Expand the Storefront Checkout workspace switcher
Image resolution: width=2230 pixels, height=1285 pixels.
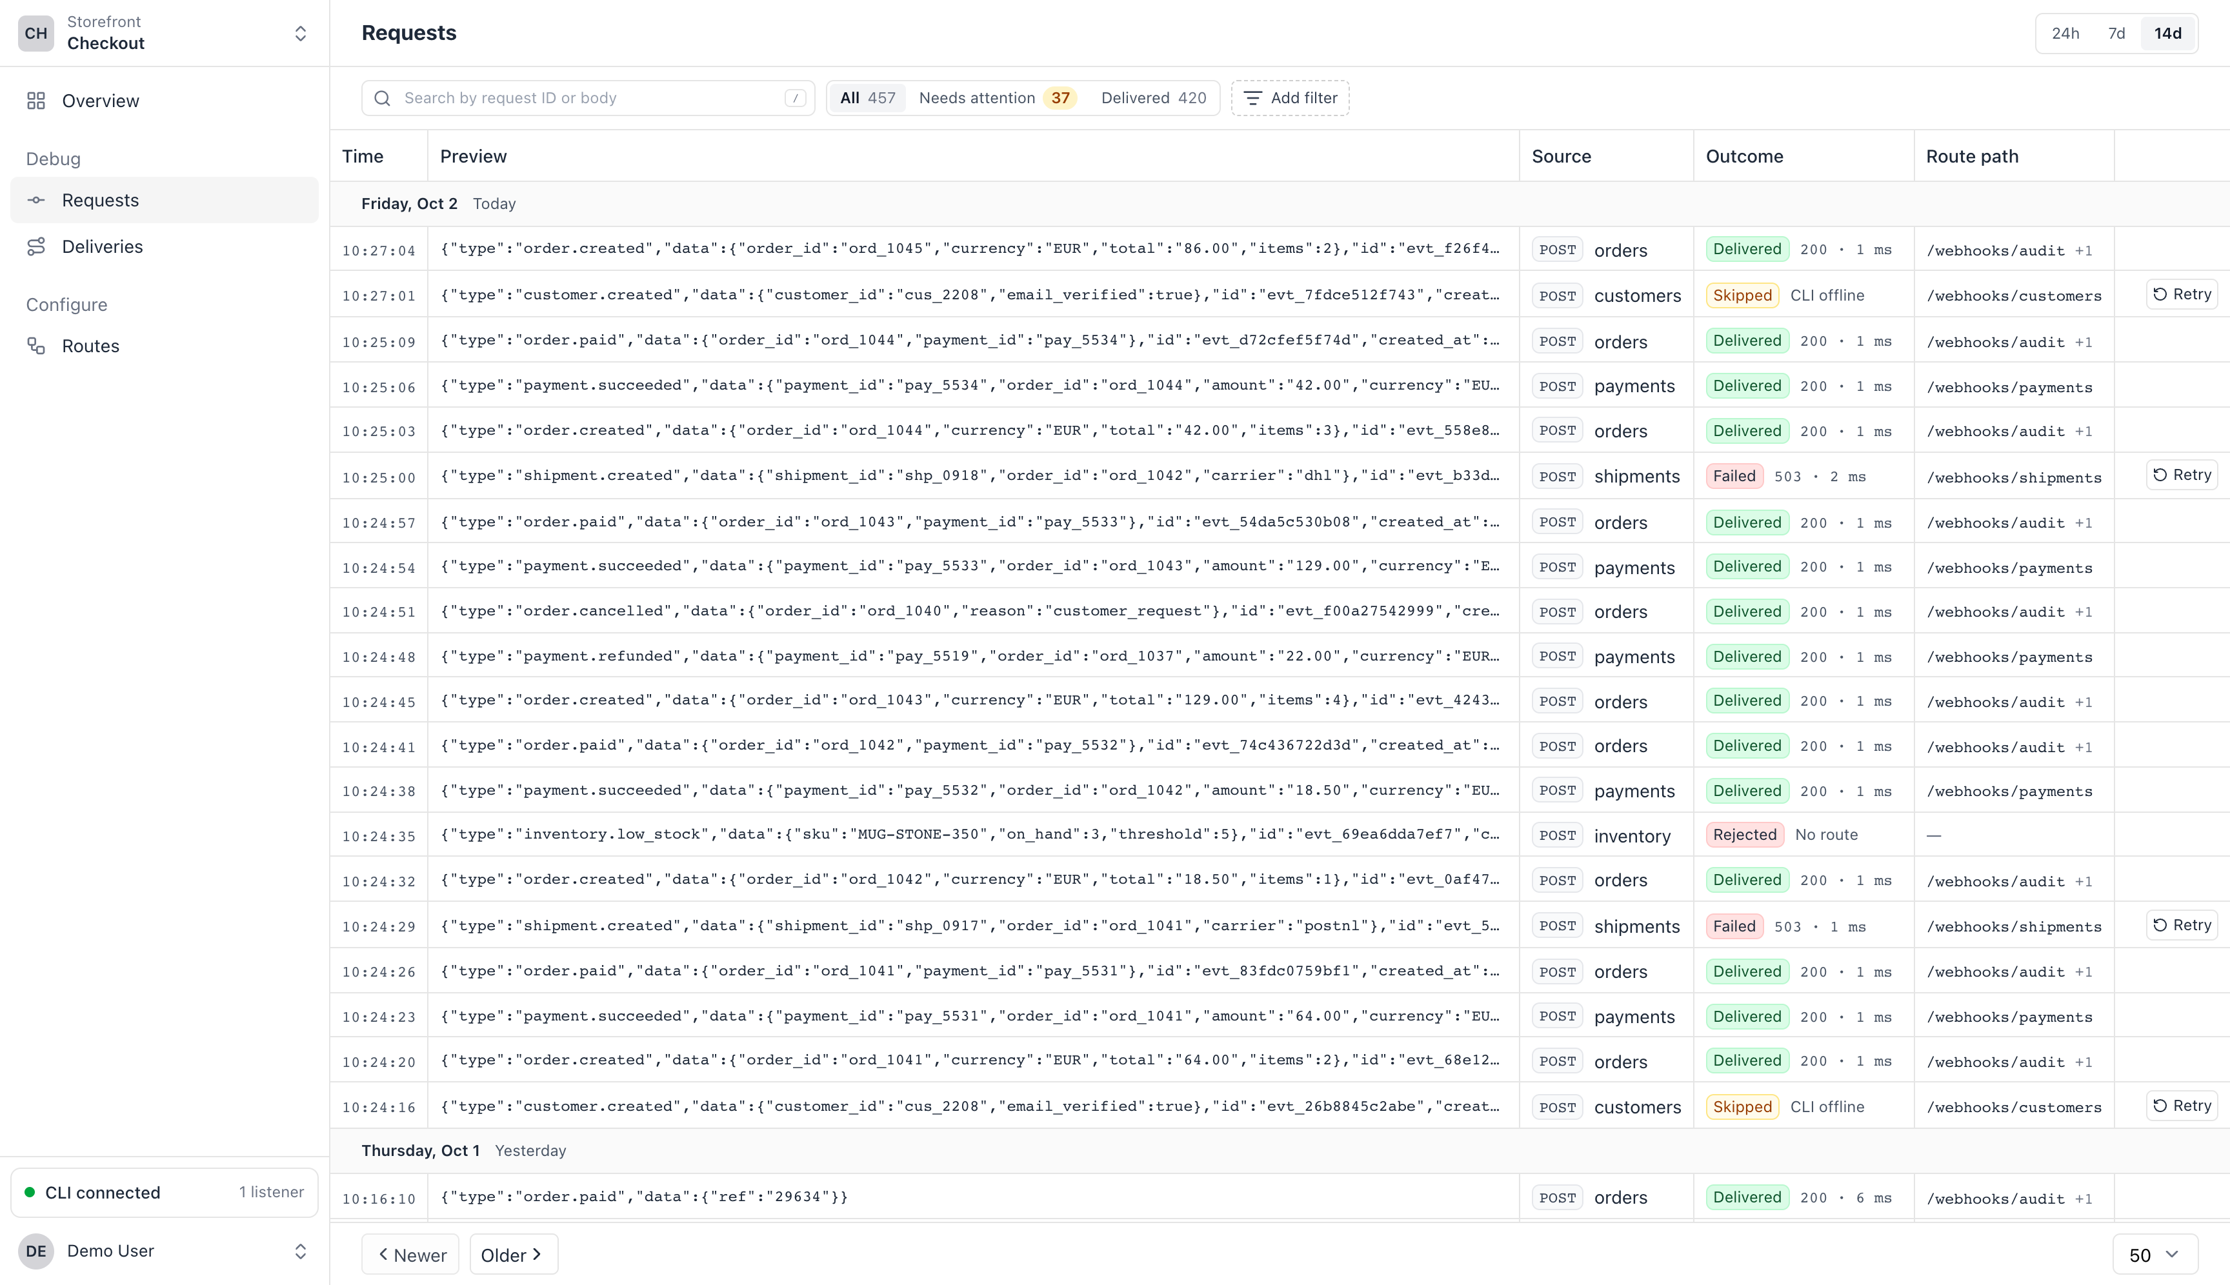pyautogui.click(x=300, y=34)
